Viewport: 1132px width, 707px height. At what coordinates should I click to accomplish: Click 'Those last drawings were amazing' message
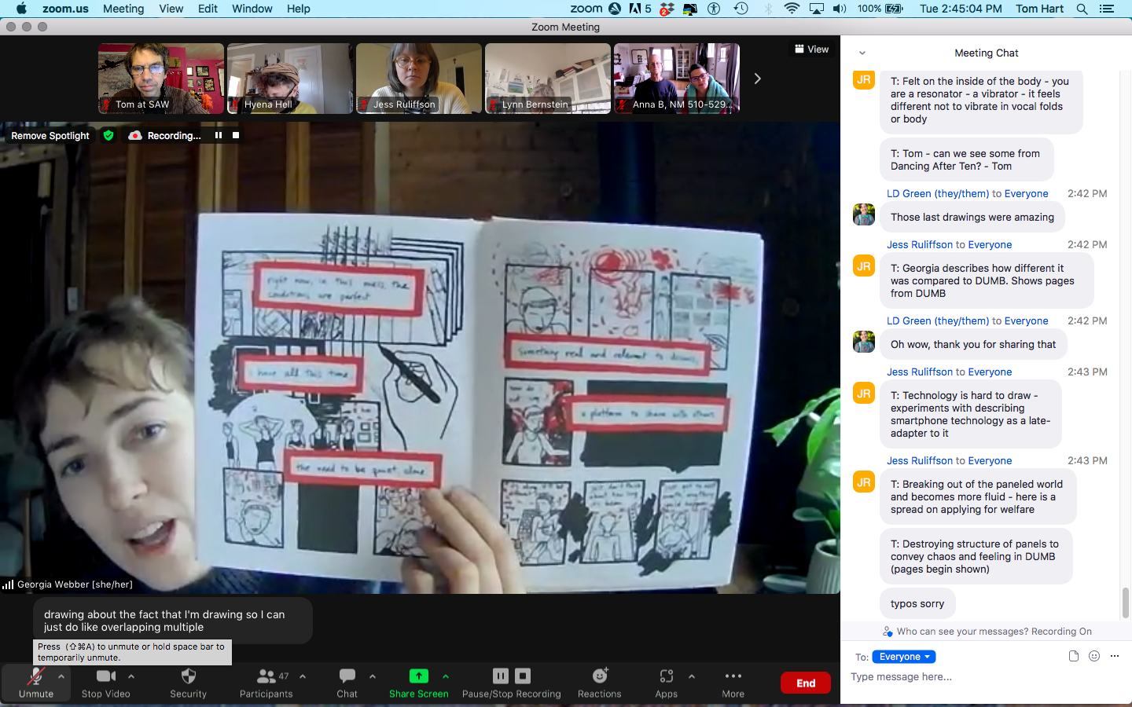972,217
